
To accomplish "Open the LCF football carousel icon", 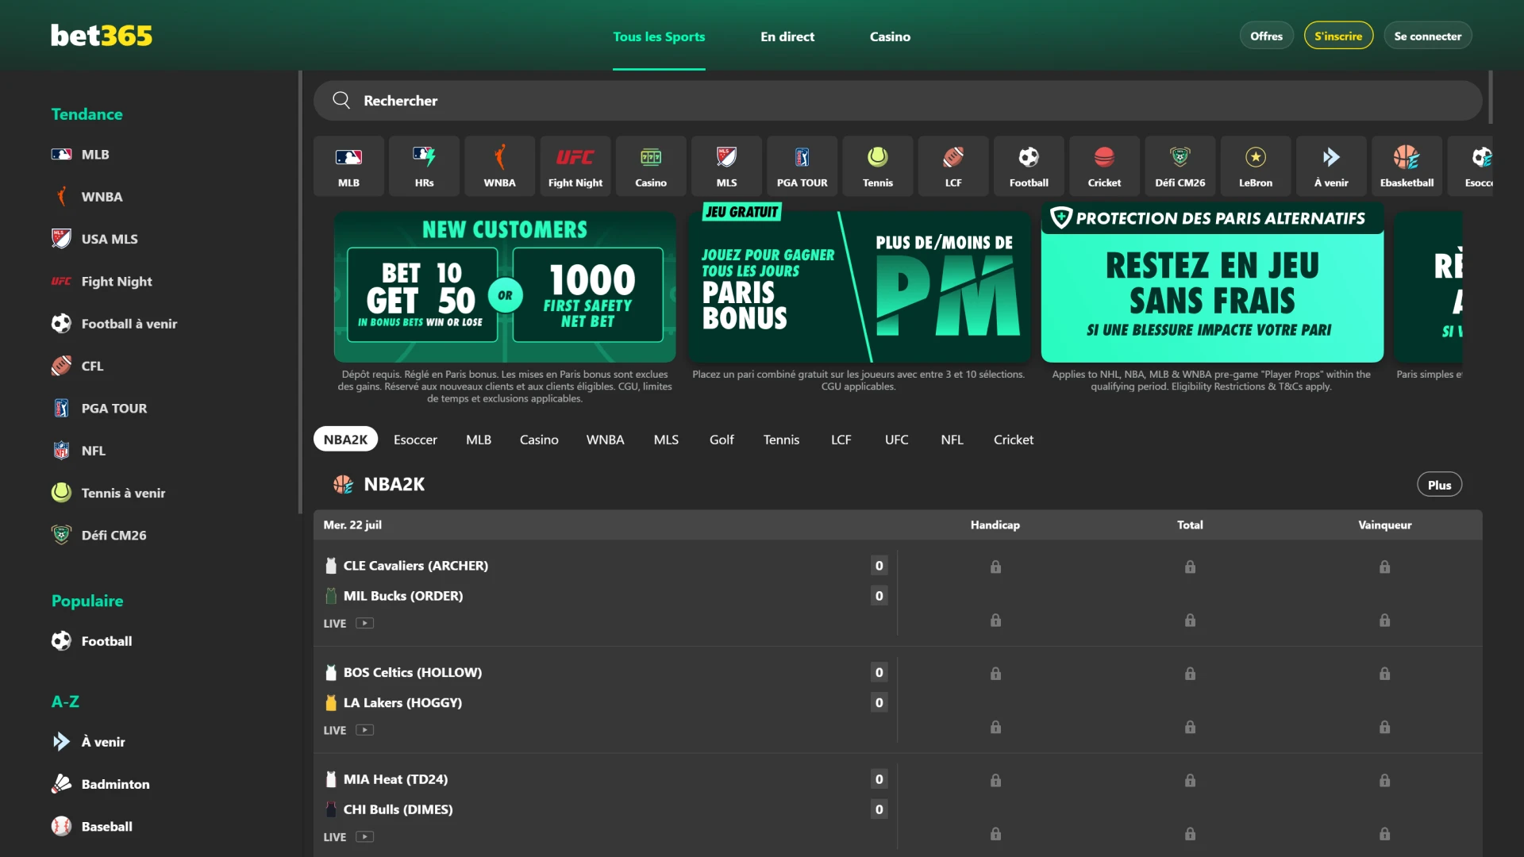I will tap(953, 166).
